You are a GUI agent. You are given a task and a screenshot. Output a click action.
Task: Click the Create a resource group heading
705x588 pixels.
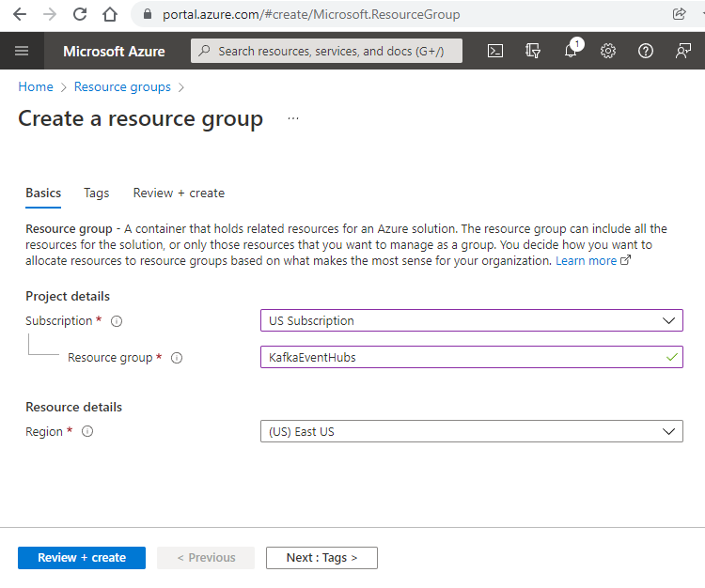point(140,119)
